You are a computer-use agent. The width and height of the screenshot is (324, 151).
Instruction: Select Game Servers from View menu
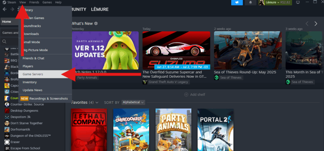click(x=33, y=74)
